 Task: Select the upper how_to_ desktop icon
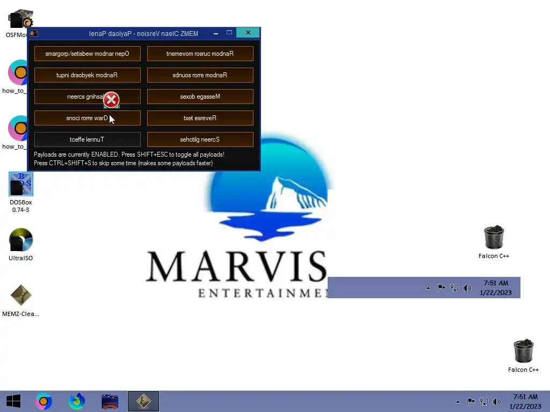(17, 77)
